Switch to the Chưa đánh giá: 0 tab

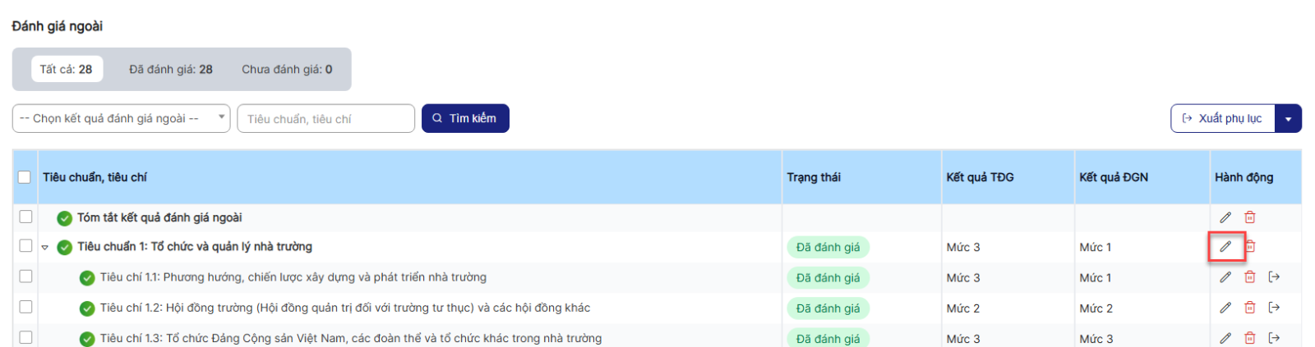coord(287,70)
